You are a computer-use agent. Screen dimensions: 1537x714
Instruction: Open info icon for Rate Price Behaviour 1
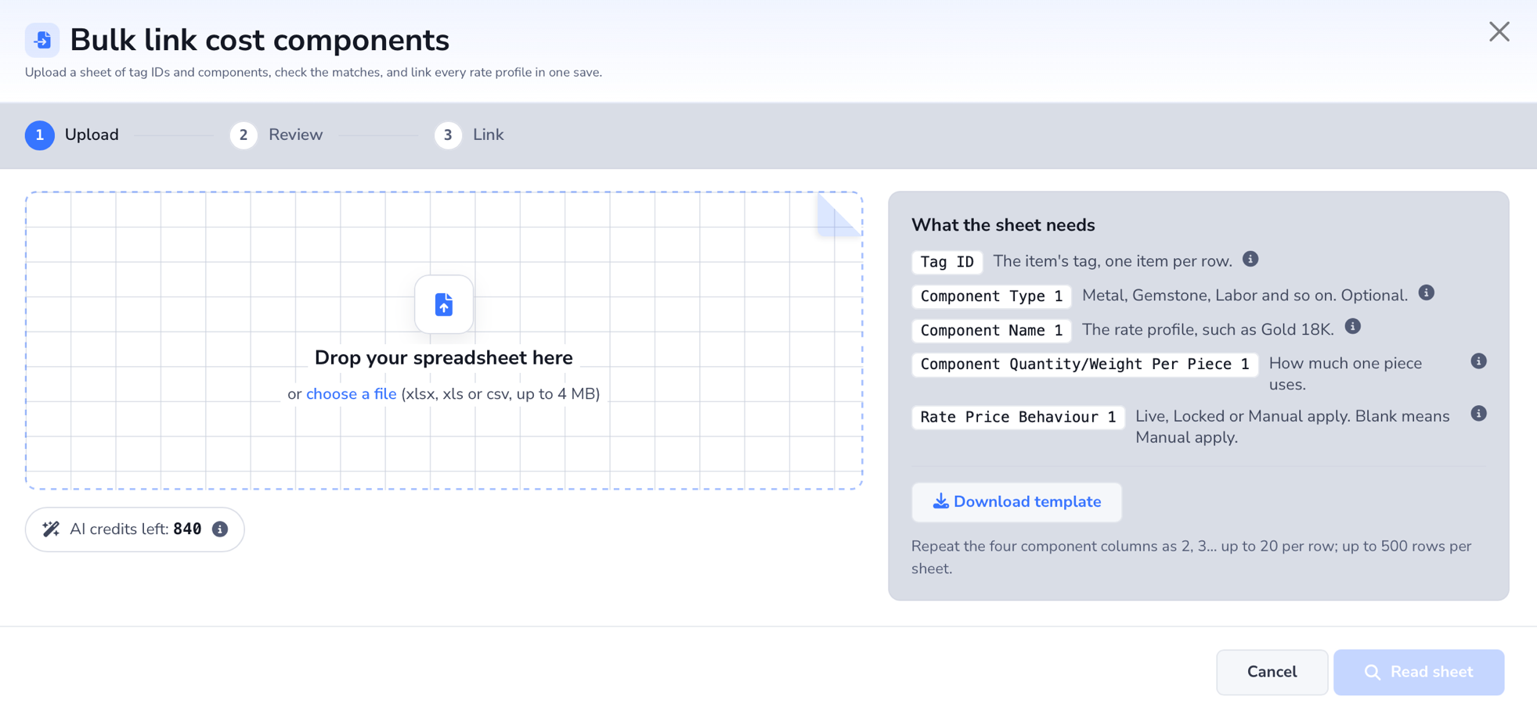1478,414
